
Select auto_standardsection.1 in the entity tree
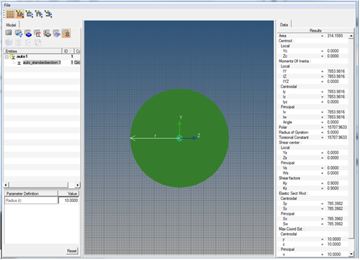42,63
